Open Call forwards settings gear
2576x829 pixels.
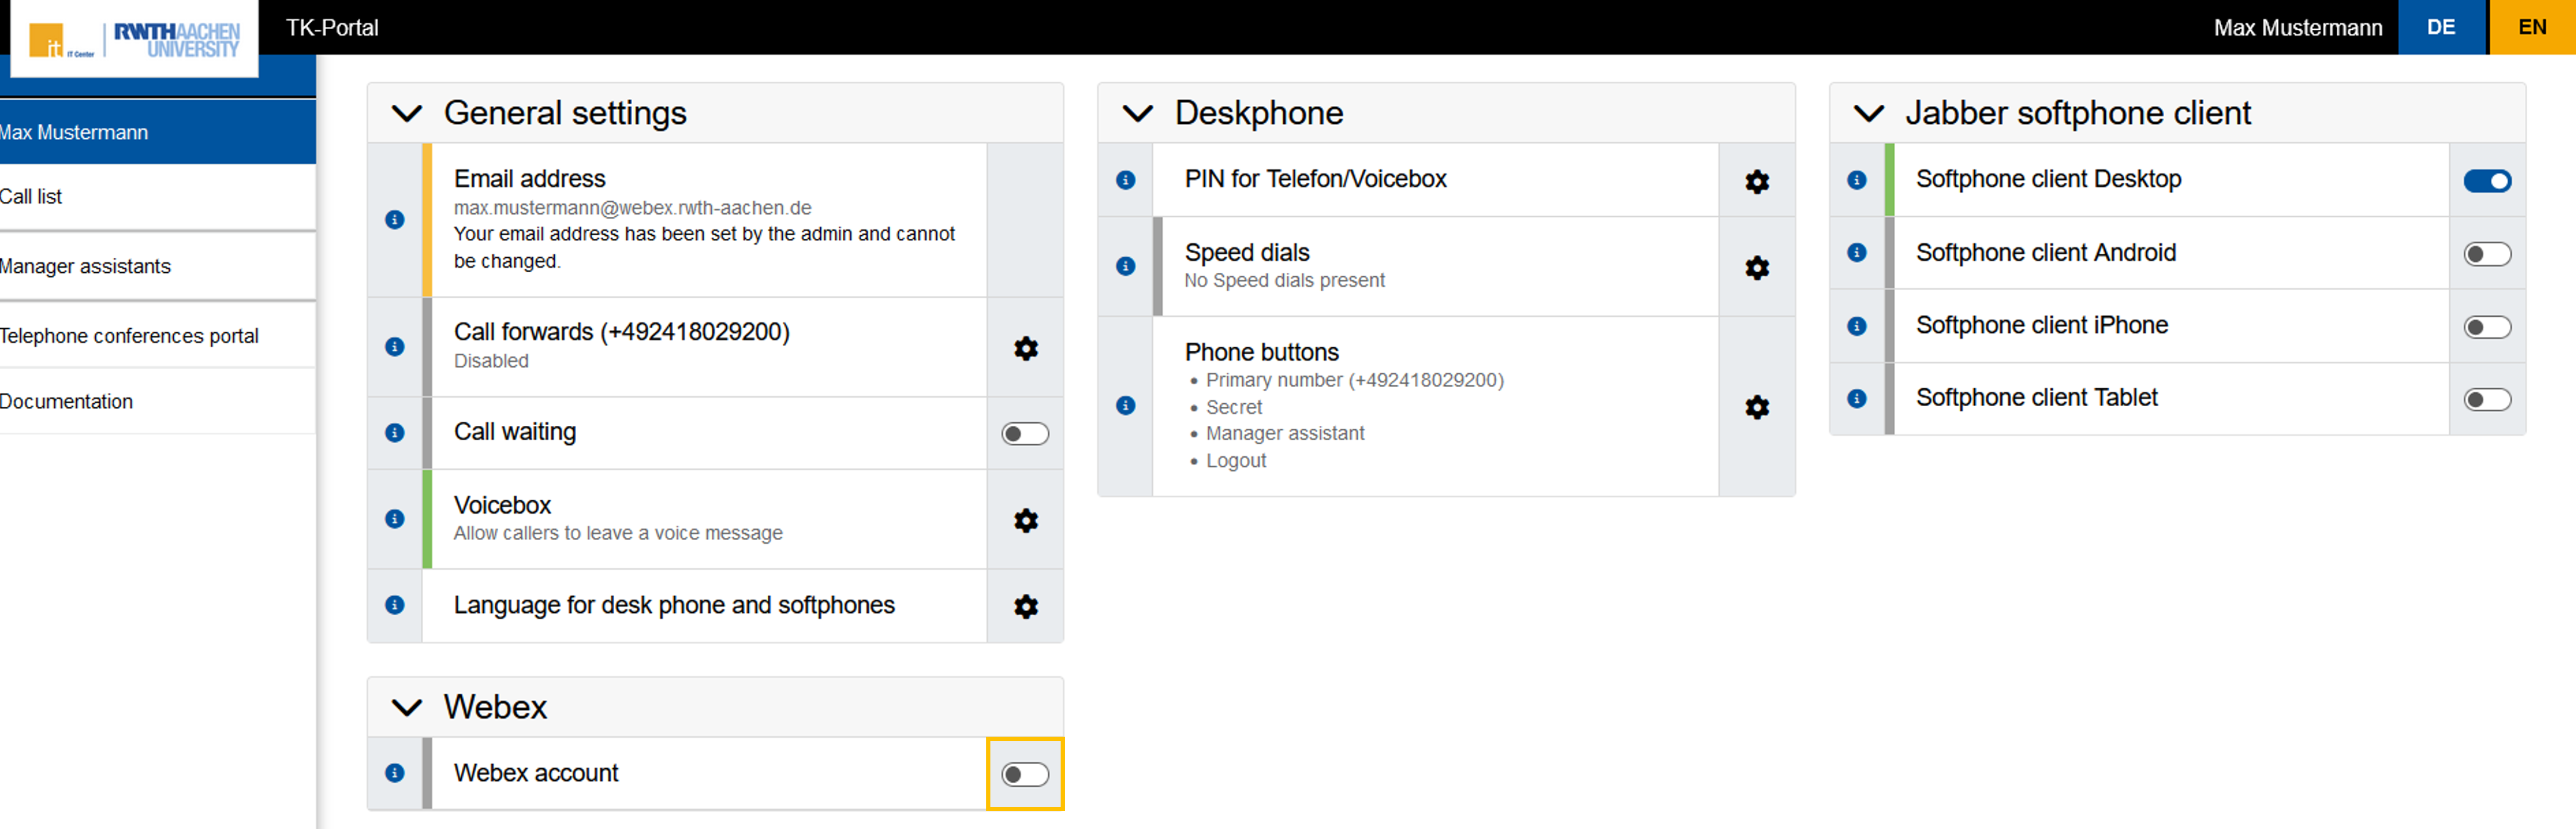[1025, 348]
